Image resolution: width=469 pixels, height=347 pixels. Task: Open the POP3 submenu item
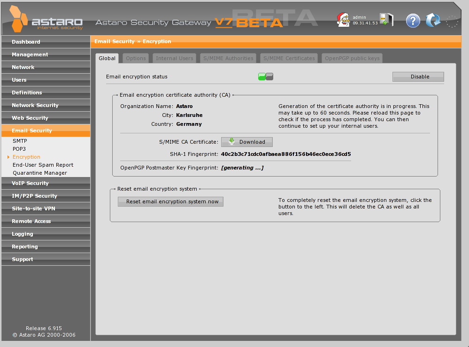coord(19,149)
